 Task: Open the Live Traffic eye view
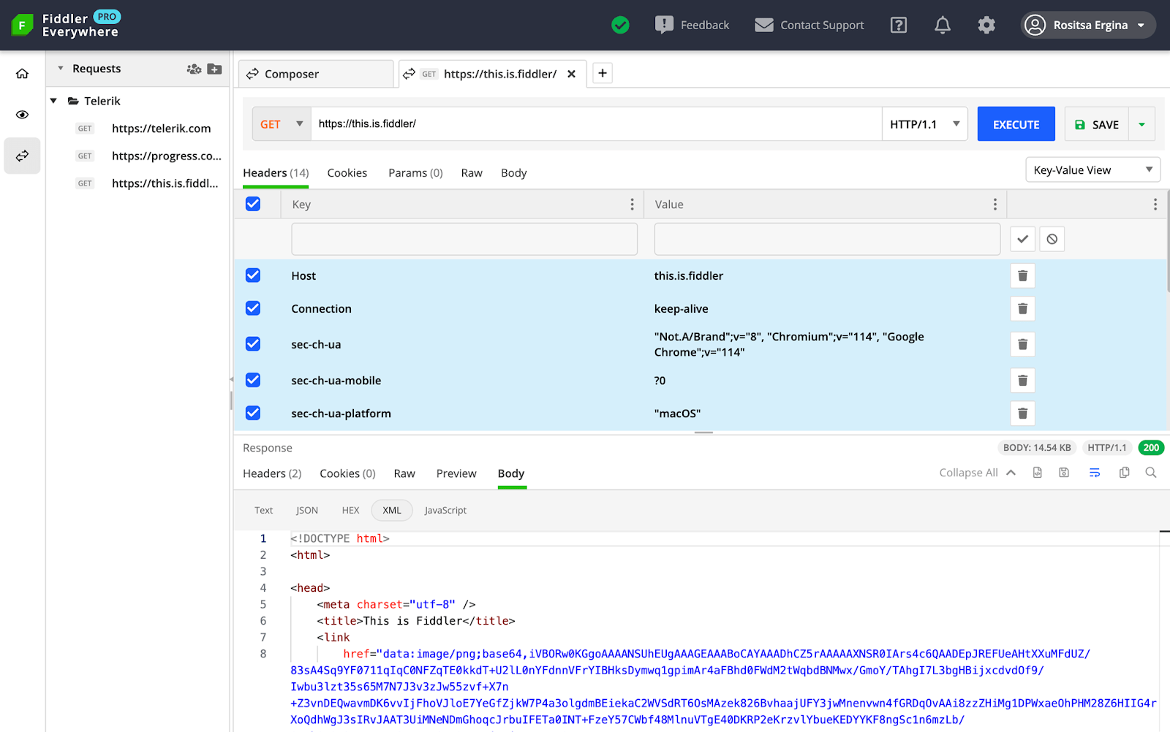click(22, 115)
